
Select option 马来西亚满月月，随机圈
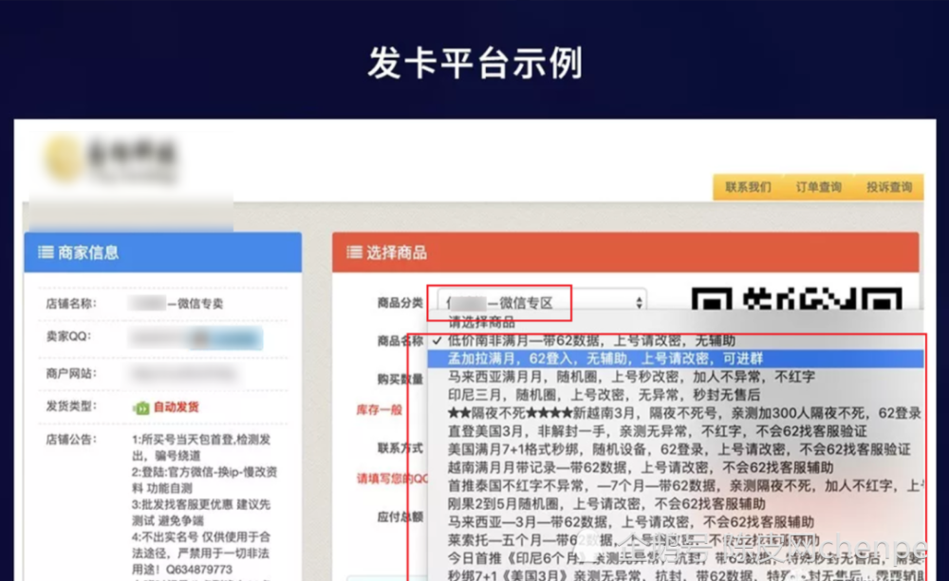click(676, 377)
